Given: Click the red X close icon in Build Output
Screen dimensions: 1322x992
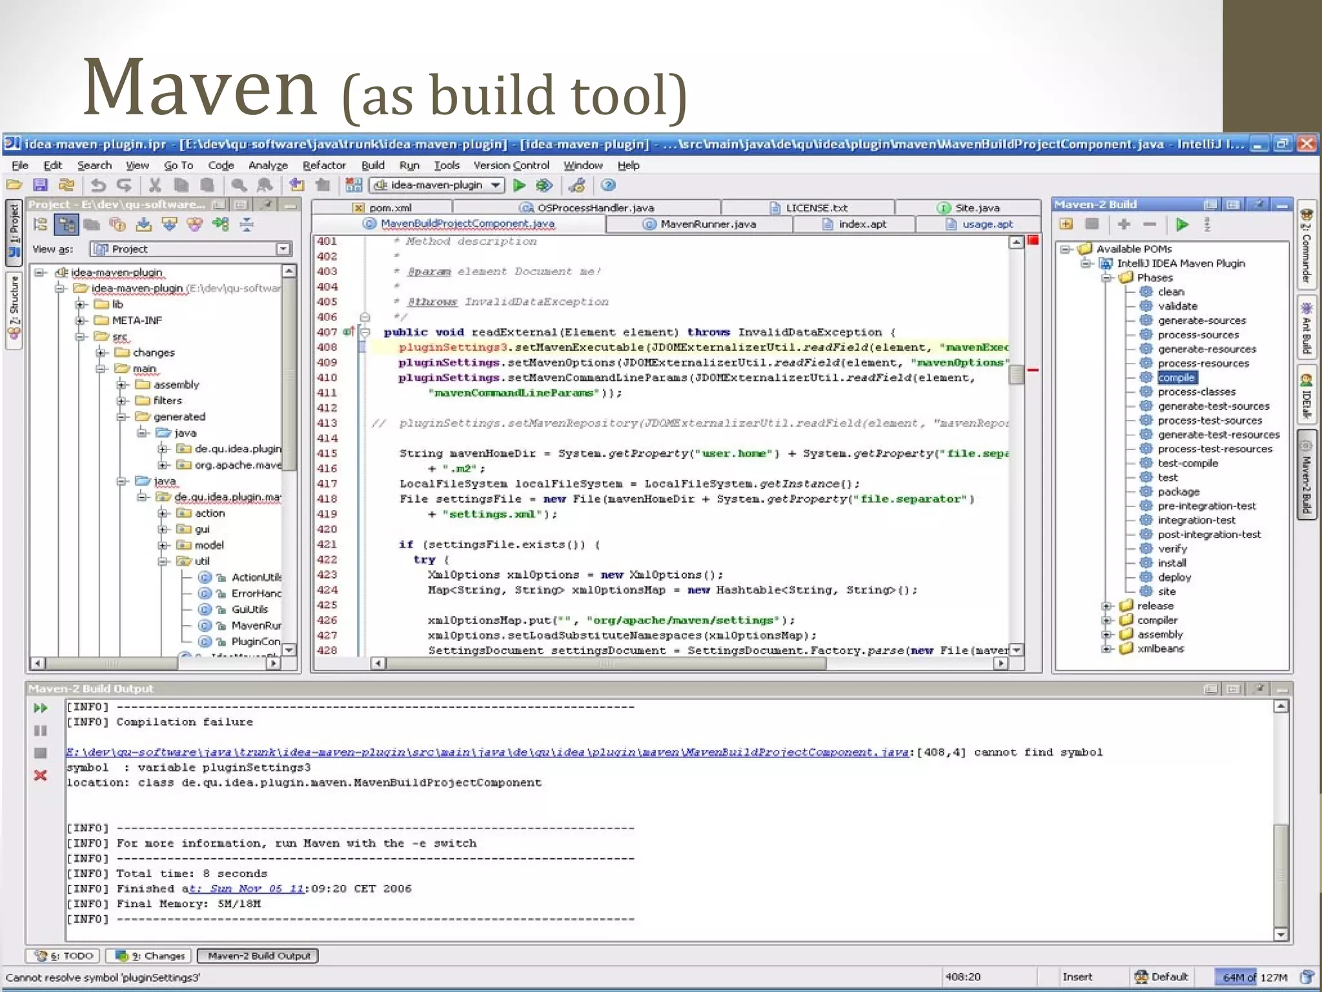Looking at the screenshot, I should 41,775.
